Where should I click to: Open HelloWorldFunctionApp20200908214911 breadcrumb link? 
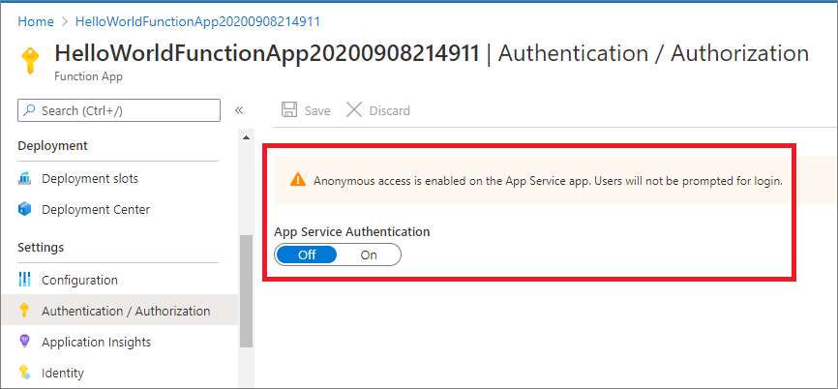point(197,21)
